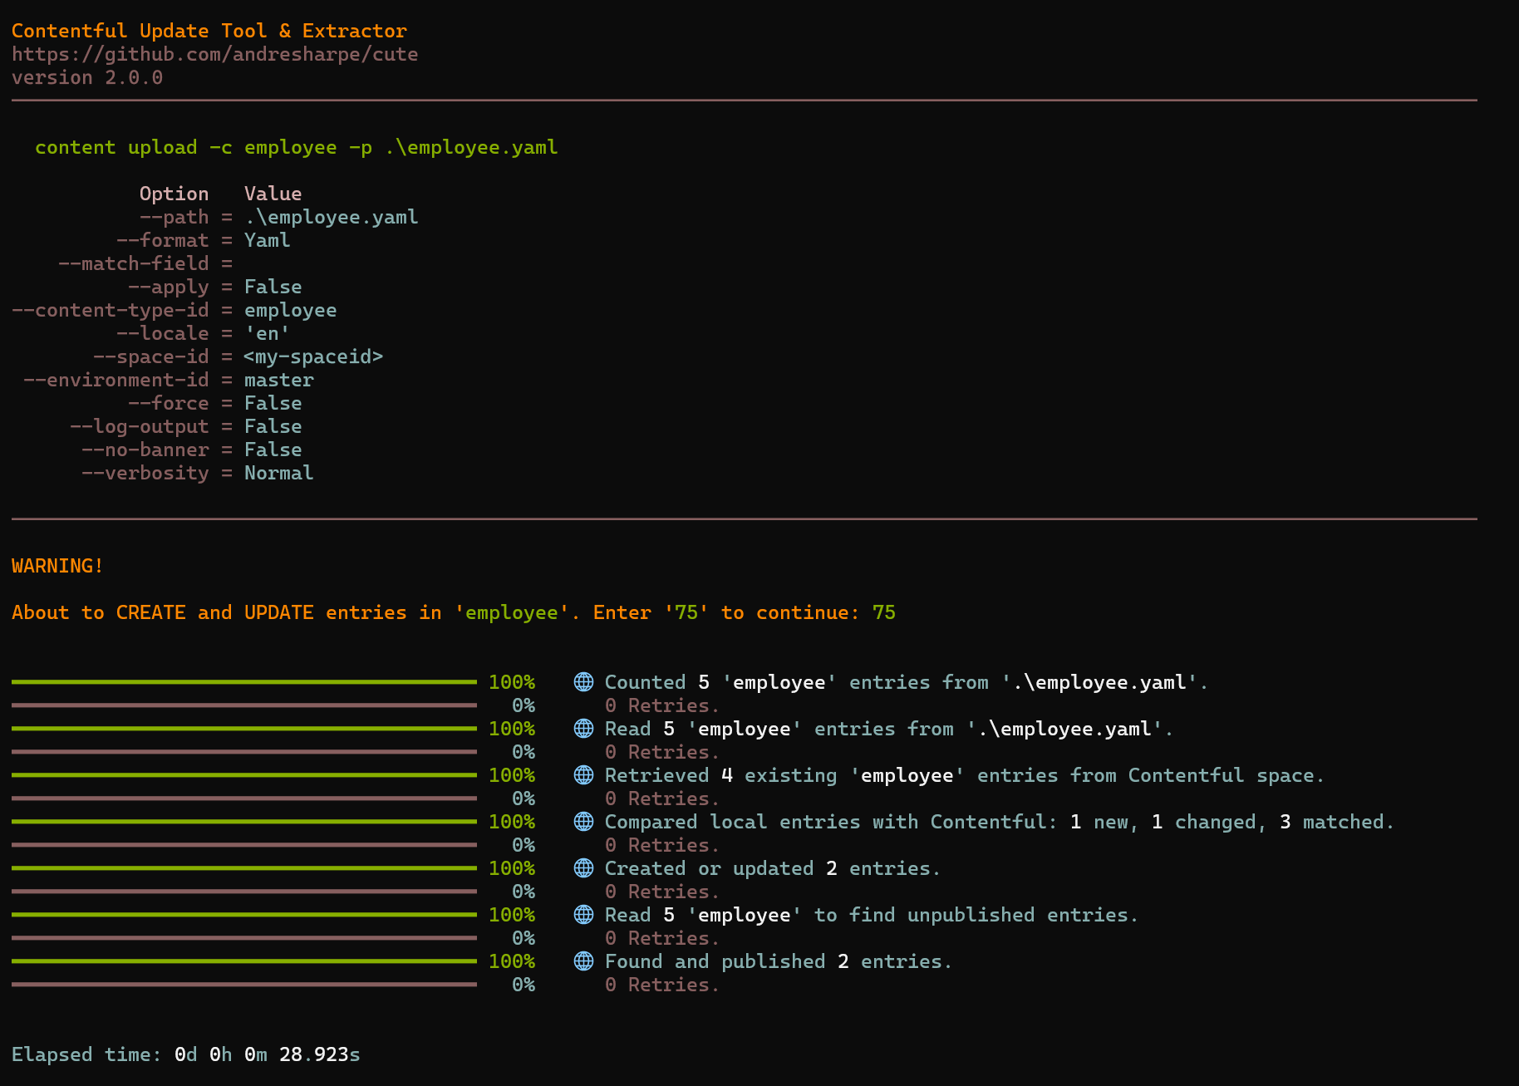Click the '.\employee.yaml' path value in options table
This screenshot has width=1519, height=1086.
tap(332, 217)
